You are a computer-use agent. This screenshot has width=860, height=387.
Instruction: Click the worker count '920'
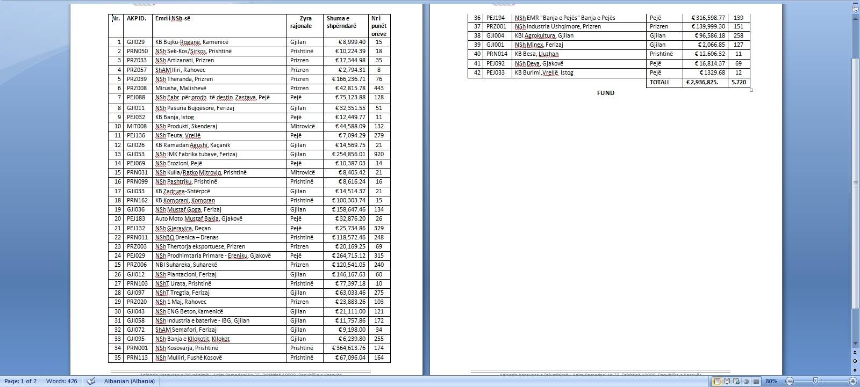click(379, 154)
